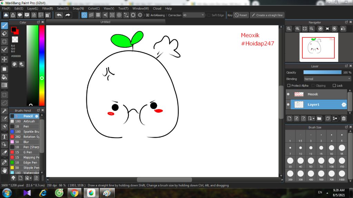Enable circle snap guide
This screenshot has width=353, height=198.
[119, 15]
